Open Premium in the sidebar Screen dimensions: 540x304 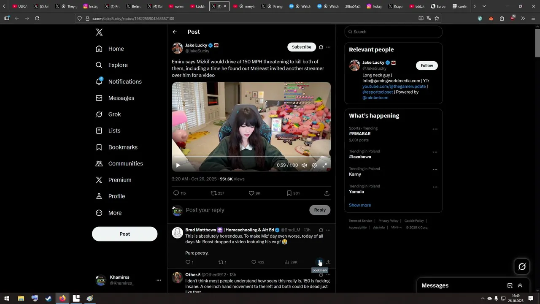[x=113, y=180]
